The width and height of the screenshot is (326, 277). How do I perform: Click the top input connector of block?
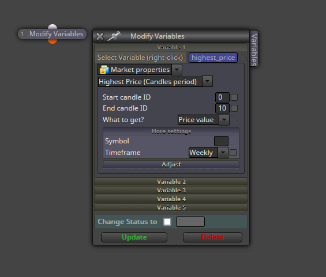click(x=53, y=26)
